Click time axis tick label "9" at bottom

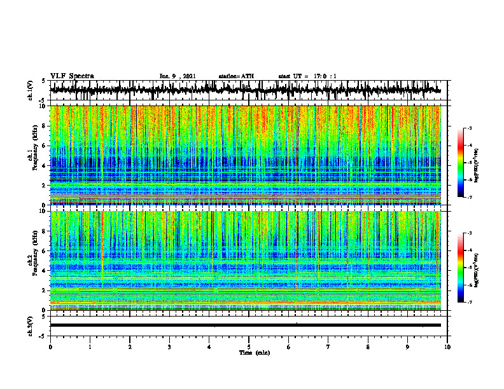coord(407,347)
